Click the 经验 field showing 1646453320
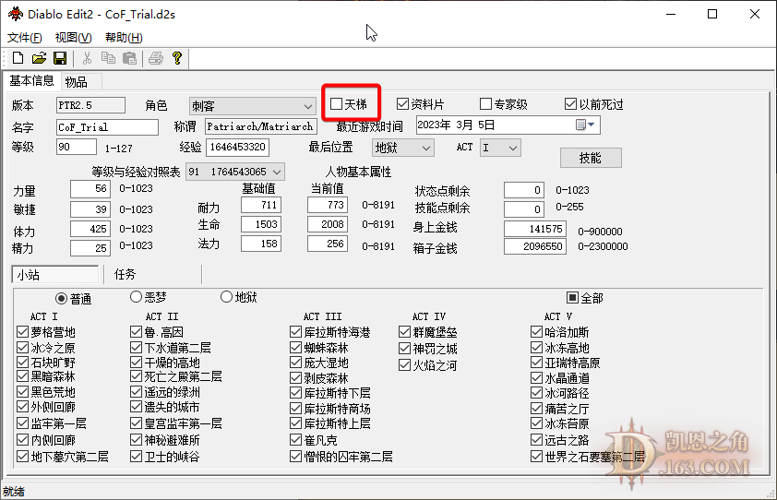The height and width of the screenshot is (500, 777). point(237,148)
